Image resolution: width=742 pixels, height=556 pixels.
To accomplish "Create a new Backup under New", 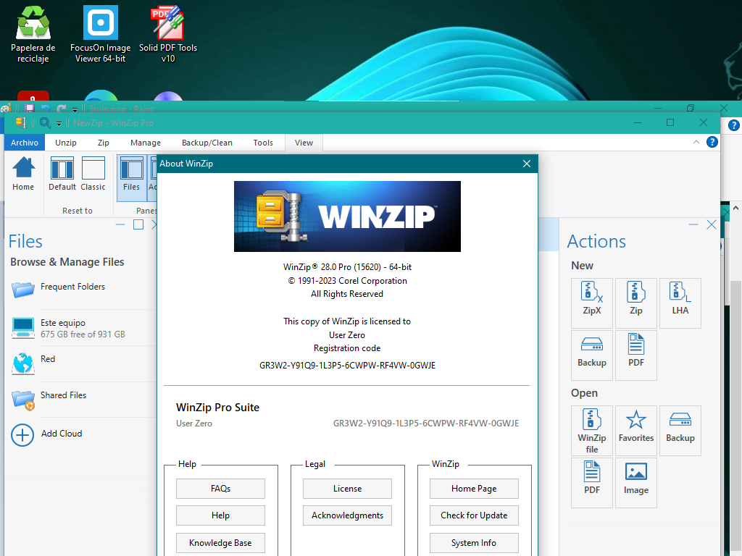I will [591, 355].
